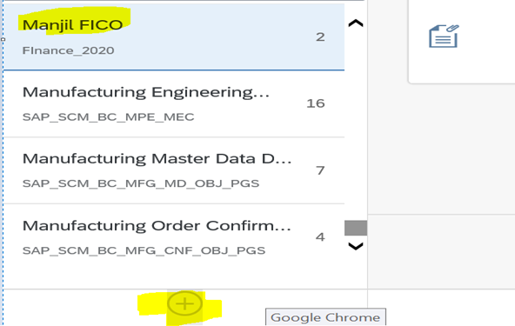Click the up chevron above the list
Image resolution: width=515 pixels, height=326 pixels.
[356, 23]
